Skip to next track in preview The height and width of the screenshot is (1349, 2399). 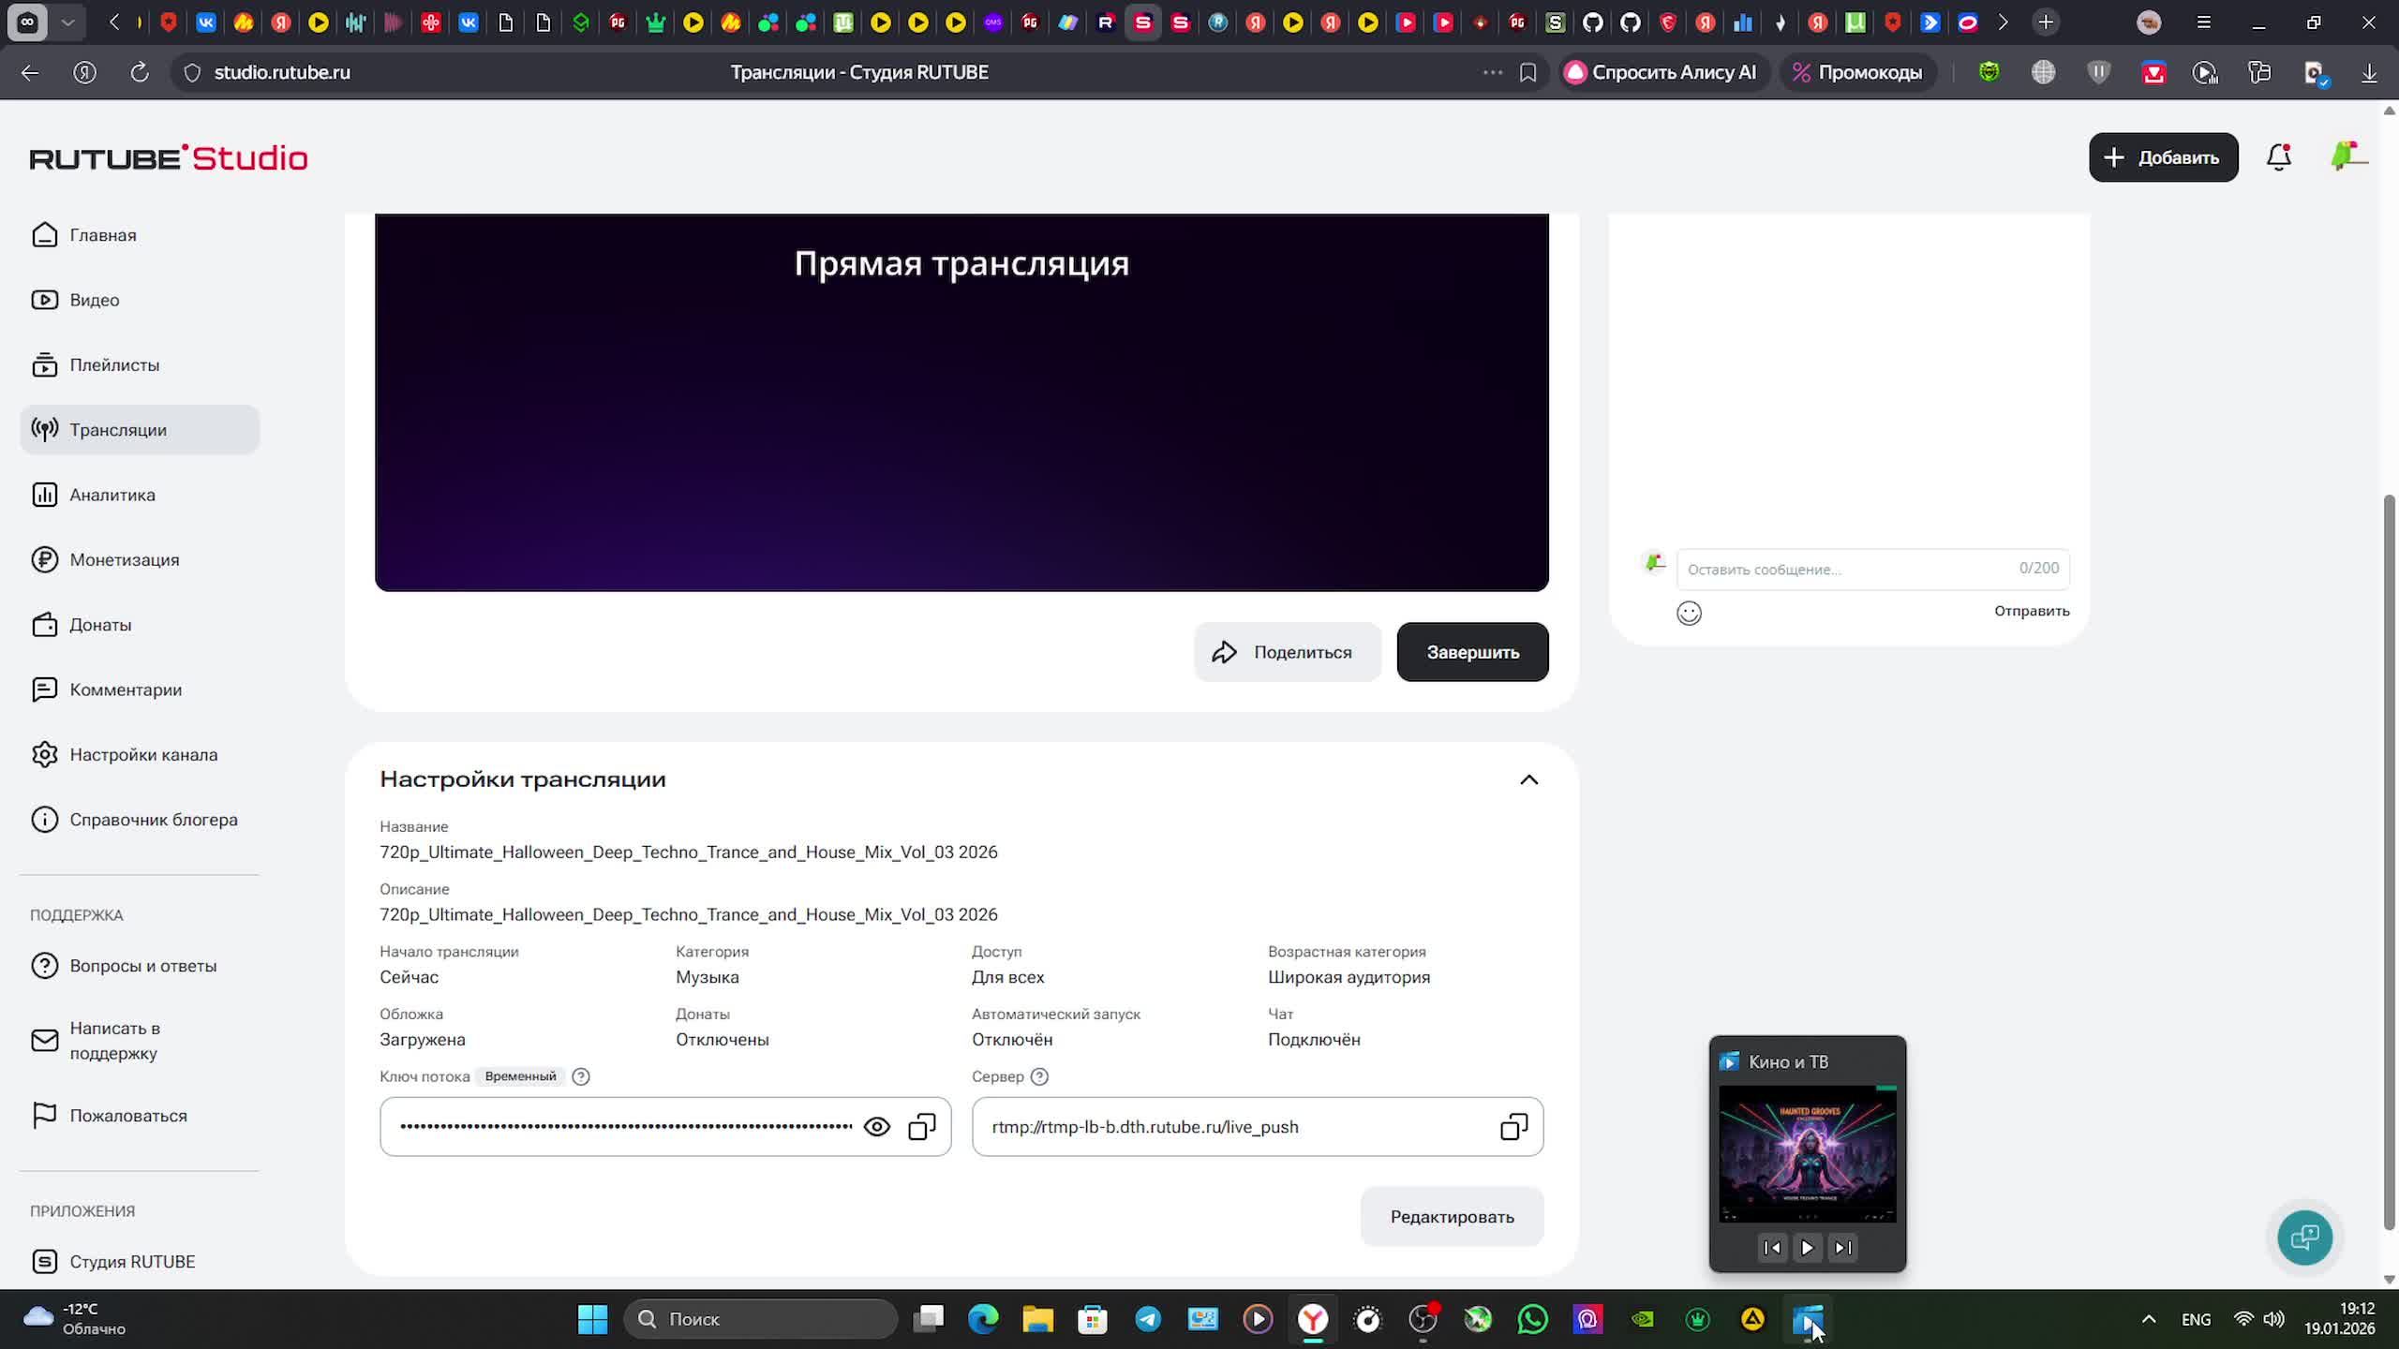[1842, 1247]
